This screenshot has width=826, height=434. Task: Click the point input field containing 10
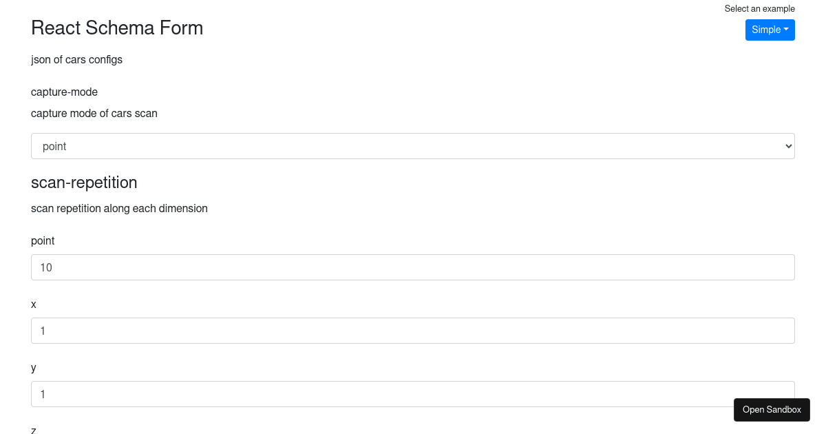click(413, 267)
